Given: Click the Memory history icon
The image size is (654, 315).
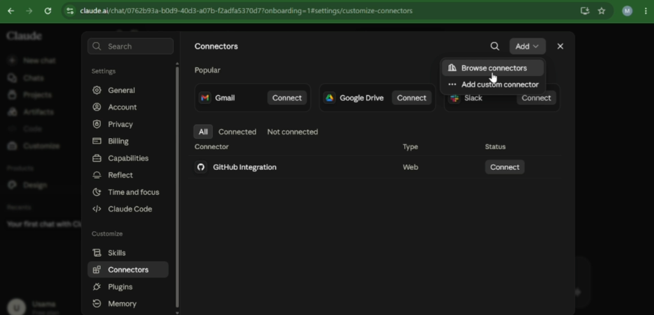Looking at the screenshot, I should 97,303.
